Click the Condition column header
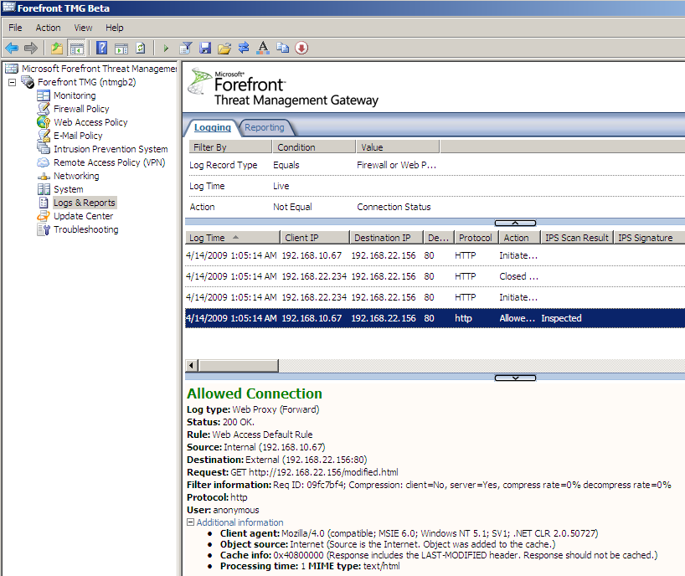Viewport: 685px width, 576px height. (314, 147)
